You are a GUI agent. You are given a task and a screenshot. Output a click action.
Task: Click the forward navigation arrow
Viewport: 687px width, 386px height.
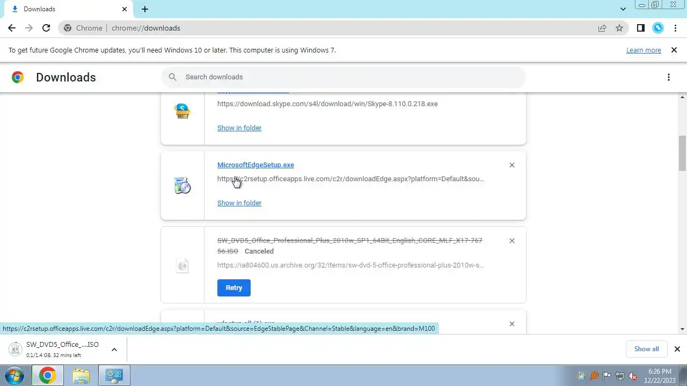click(x=29, y=28)
